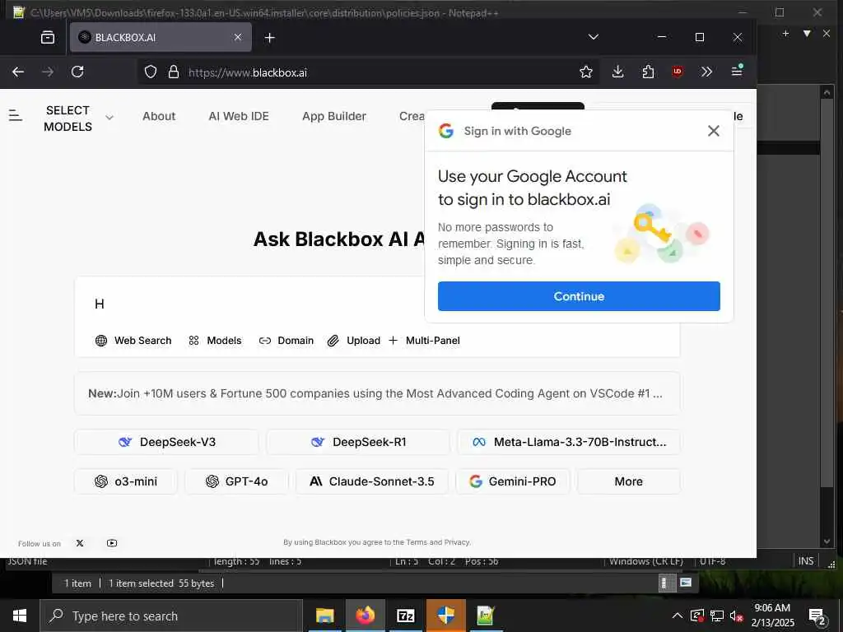Switch to Firefox taskbar icon
The image size is (843, 632).
365,616
